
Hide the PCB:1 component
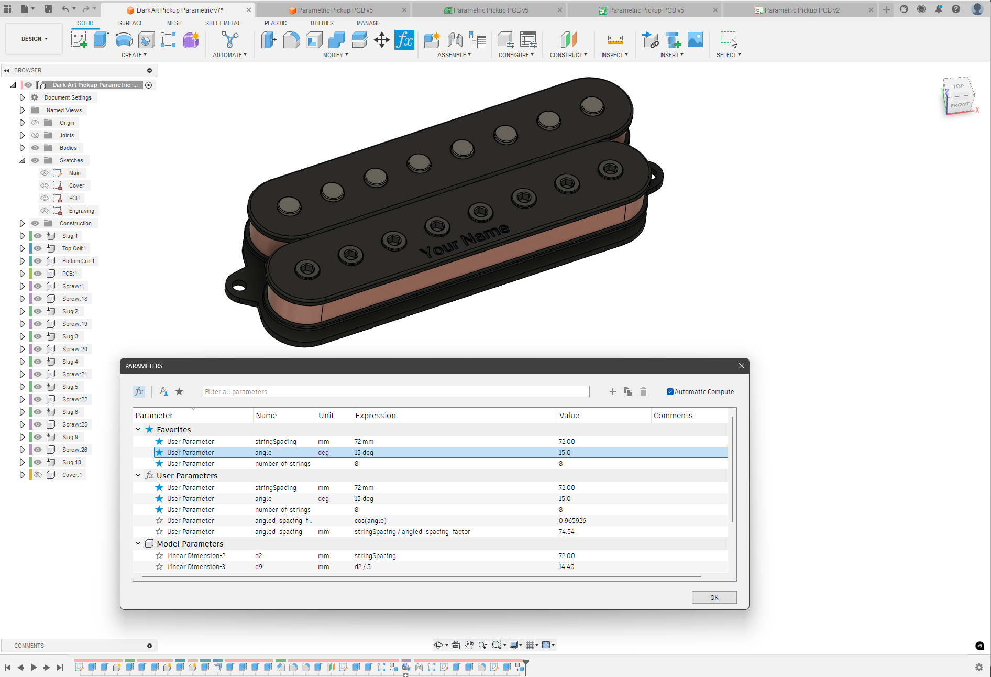pyautogui.click(x=38, y=274)
